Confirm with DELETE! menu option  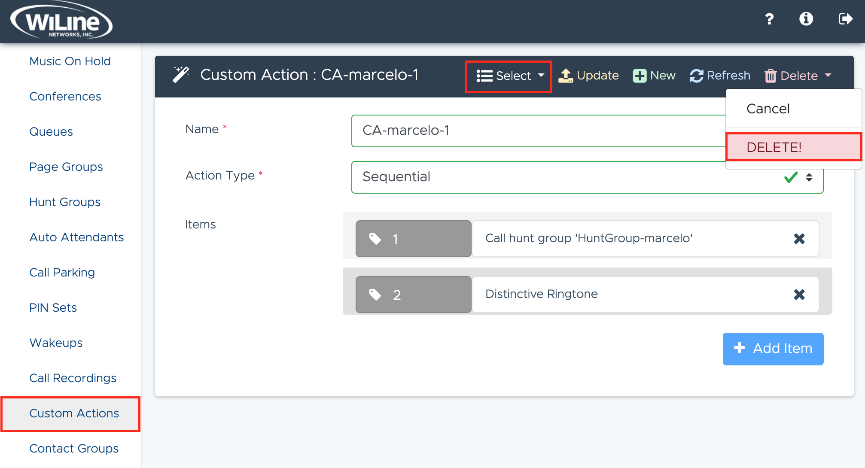793,147
